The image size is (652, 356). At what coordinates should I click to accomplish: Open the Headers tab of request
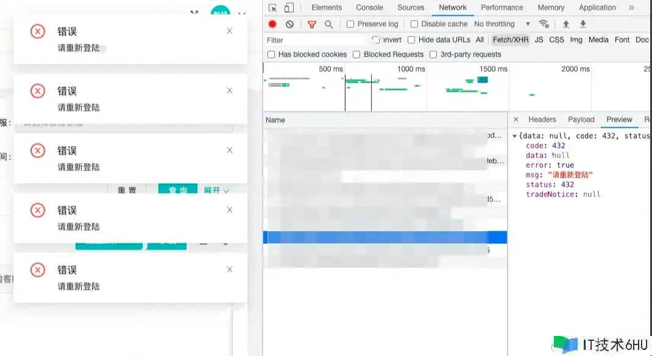click(542, 120)
